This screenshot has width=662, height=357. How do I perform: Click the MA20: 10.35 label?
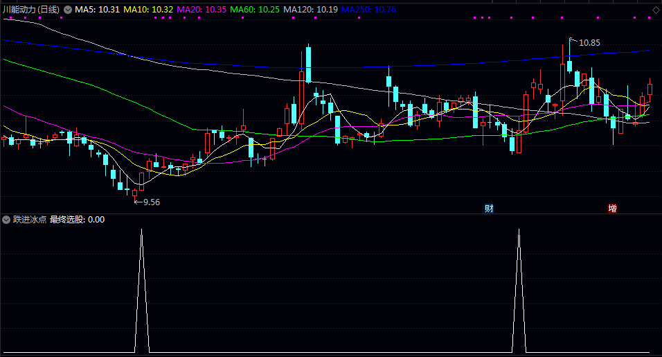click(x=202, y=9)
